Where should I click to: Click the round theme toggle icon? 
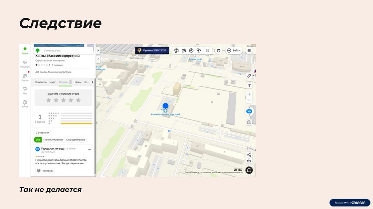point(219,50)
